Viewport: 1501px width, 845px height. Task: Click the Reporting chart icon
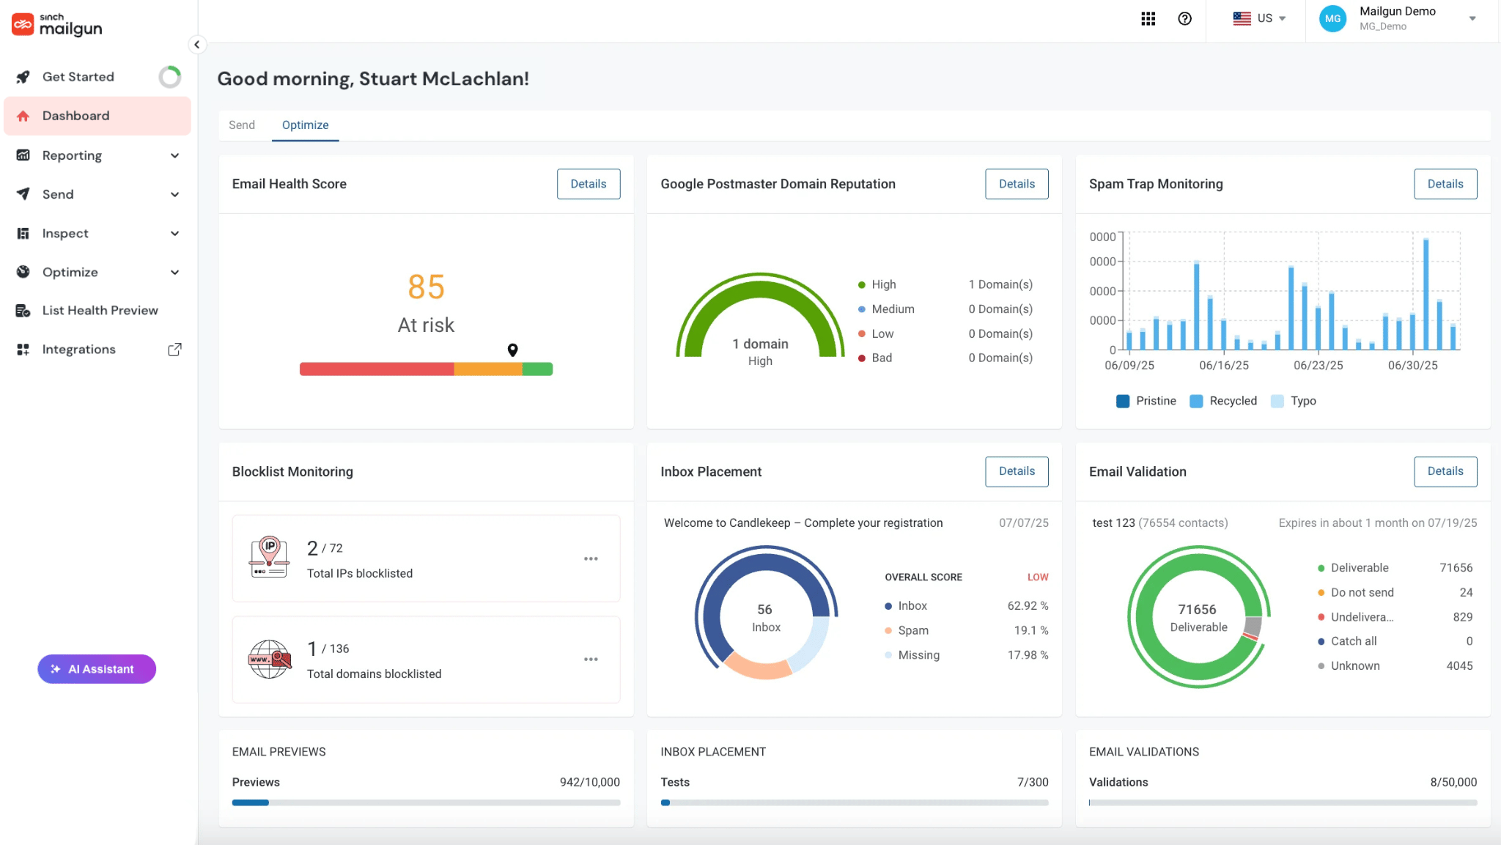(x=23, y=155)
